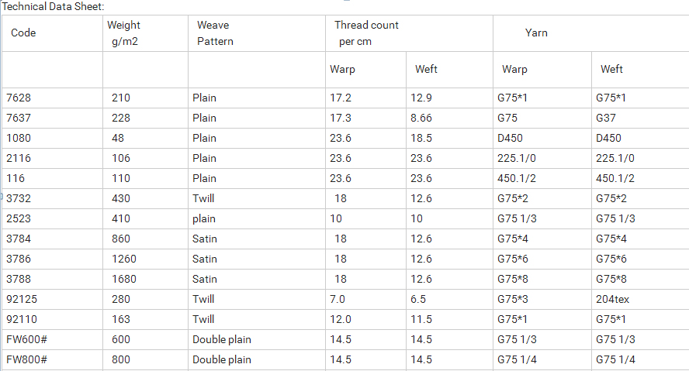Select weight 1260 in row 3786
Image resolution: width=689 pixels, height=371 pixels.
pyautogui.click(x=145, y=259)
